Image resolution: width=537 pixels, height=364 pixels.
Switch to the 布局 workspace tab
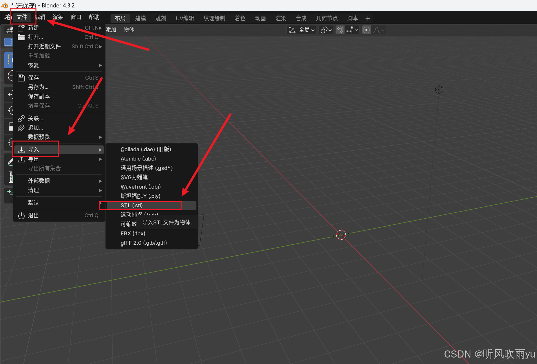[x=120, y=18]
